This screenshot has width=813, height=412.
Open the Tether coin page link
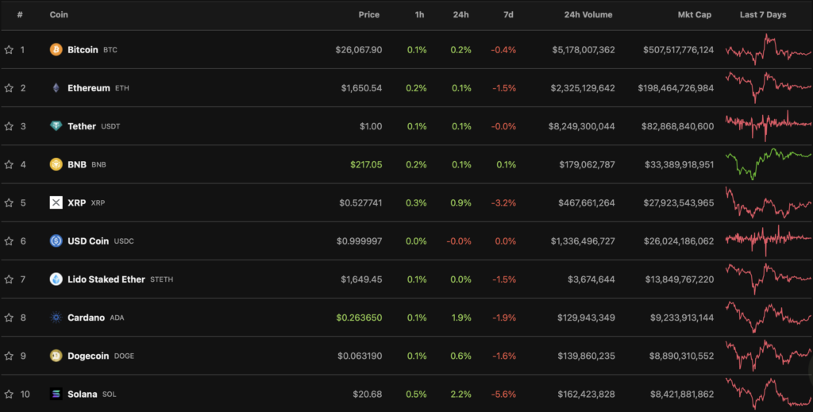click(82, 126)
